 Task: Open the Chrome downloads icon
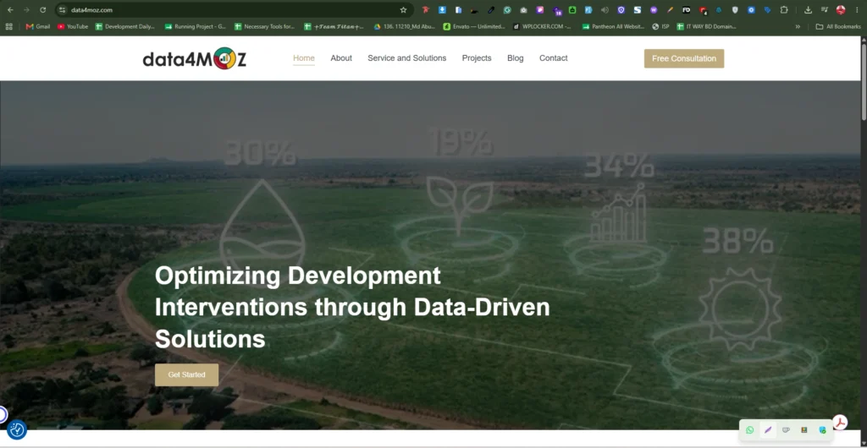point(808,10)
